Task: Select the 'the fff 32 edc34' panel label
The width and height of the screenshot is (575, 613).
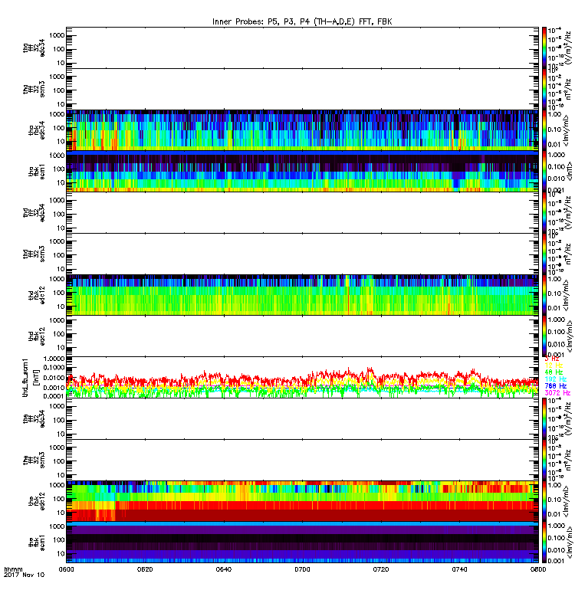Action: (x=34, y=418)
